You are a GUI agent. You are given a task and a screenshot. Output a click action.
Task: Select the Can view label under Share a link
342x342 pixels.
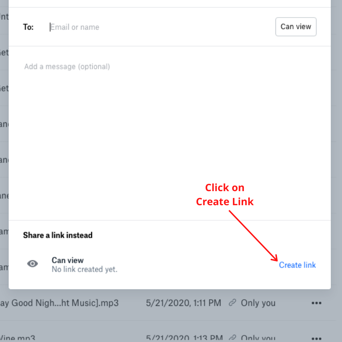[68, 260]
